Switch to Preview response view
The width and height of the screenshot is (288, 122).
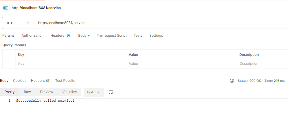point(47,92)
